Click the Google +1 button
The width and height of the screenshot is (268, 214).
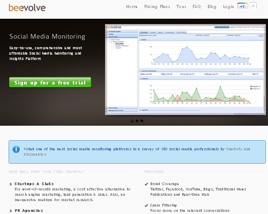pos(242,6)
